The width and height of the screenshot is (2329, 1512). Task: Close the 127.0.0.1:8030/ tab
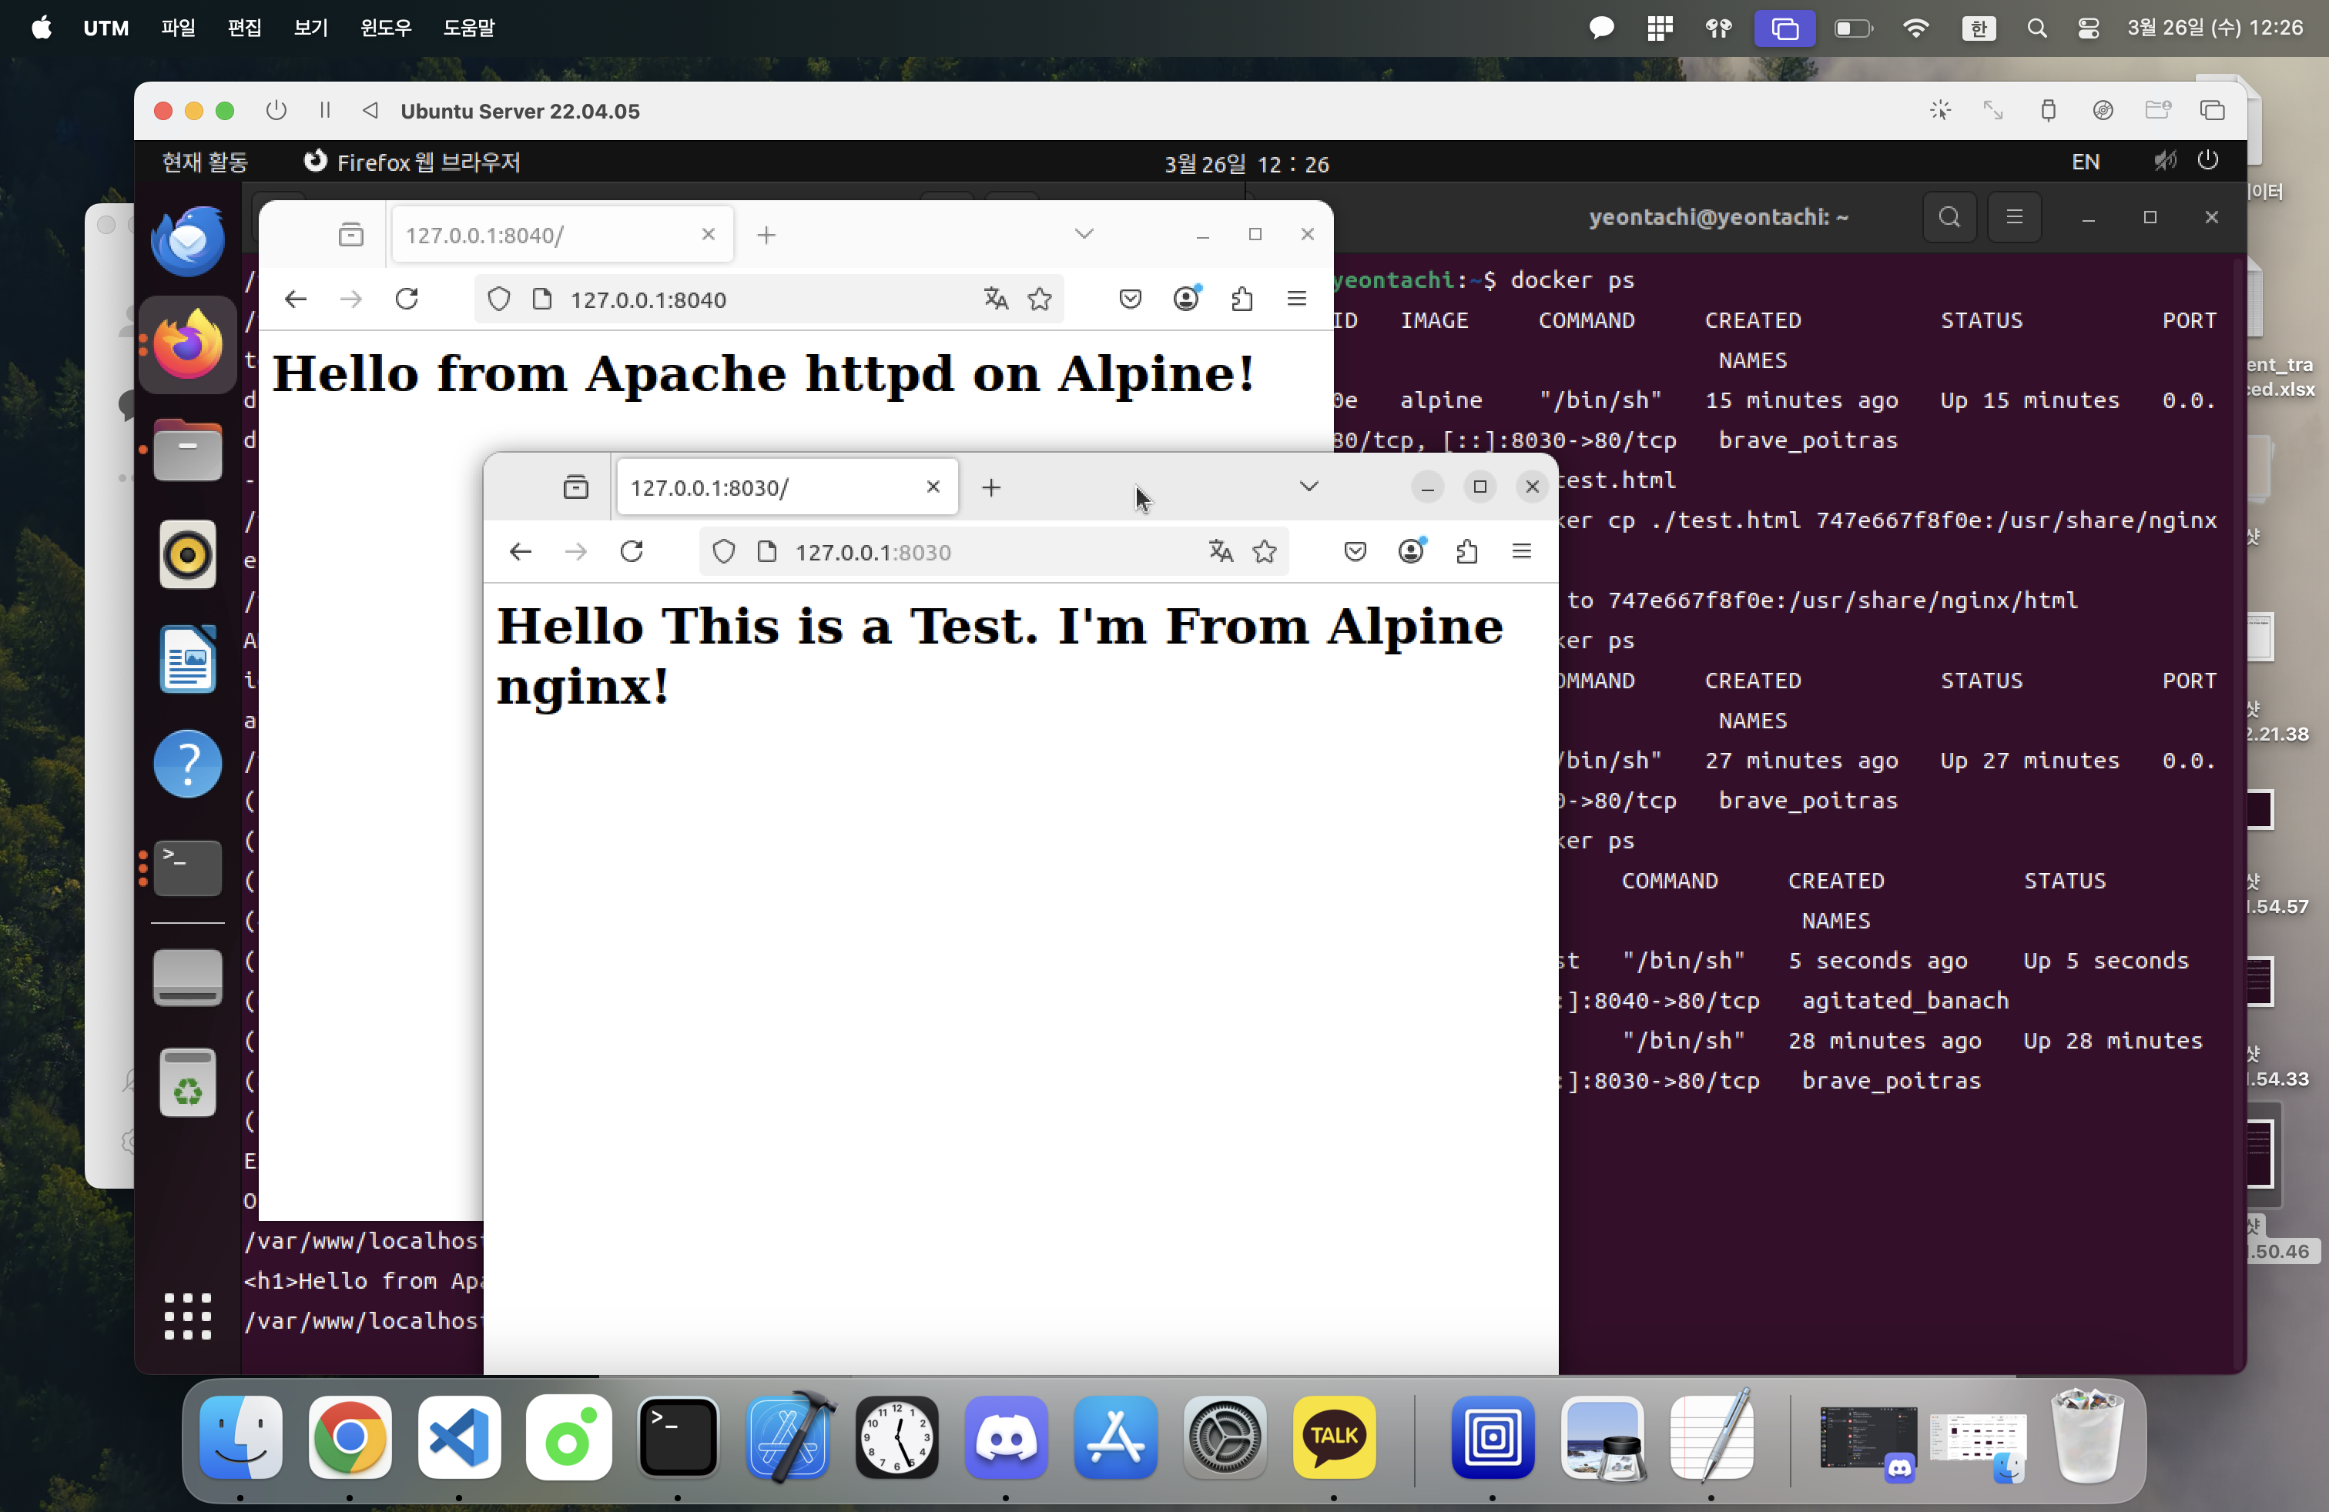933,486
